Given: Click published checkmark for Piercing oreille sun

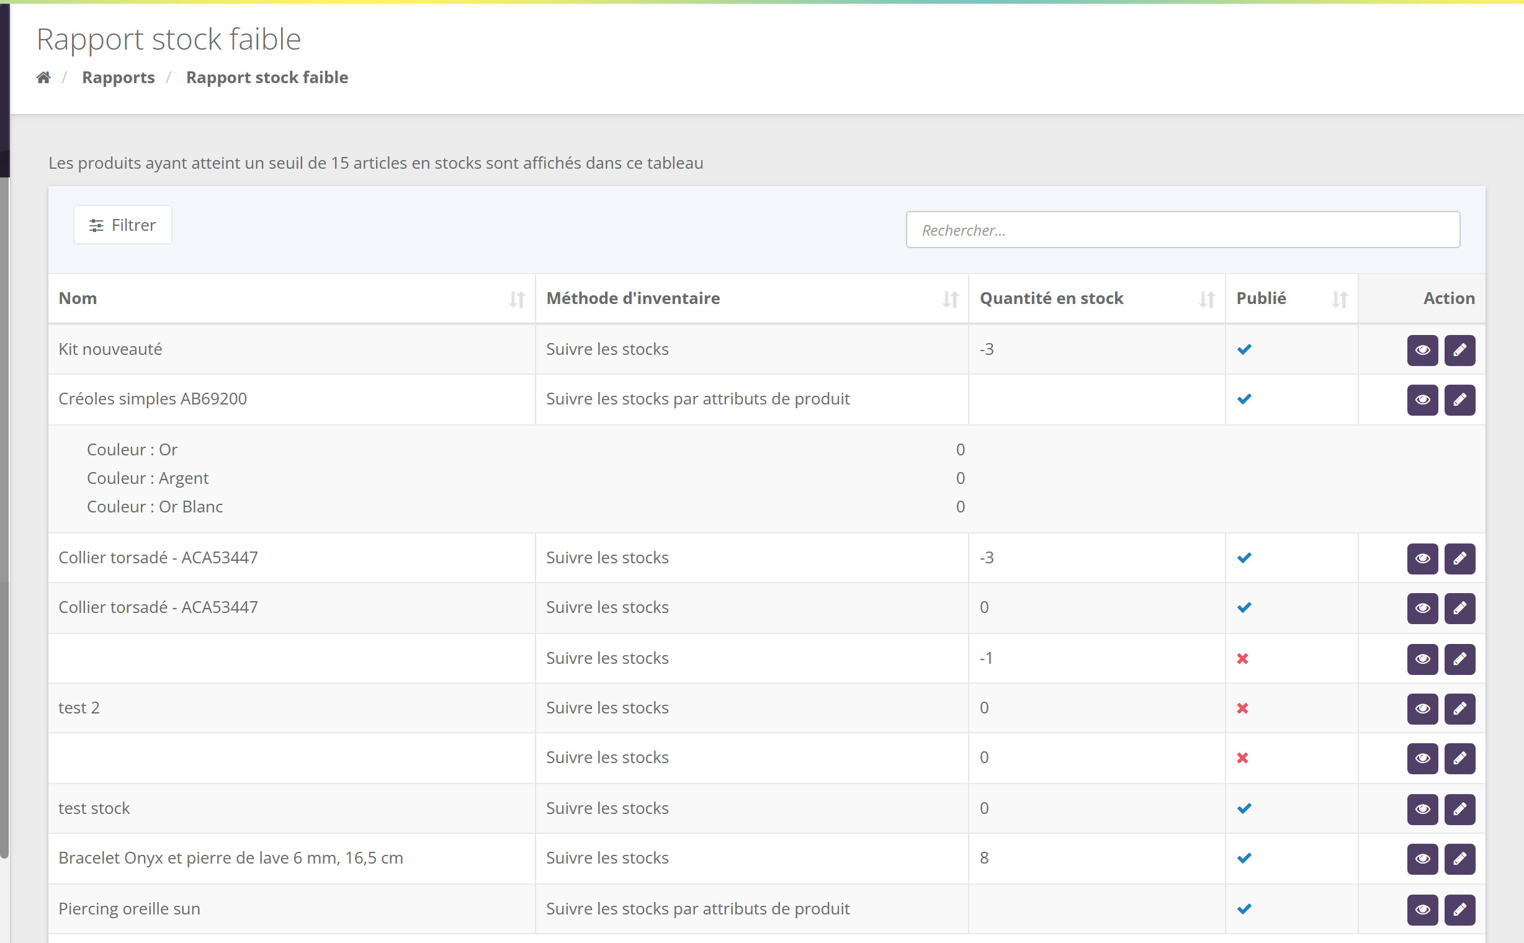Looking at the screenshot, I should point(1244,909).
